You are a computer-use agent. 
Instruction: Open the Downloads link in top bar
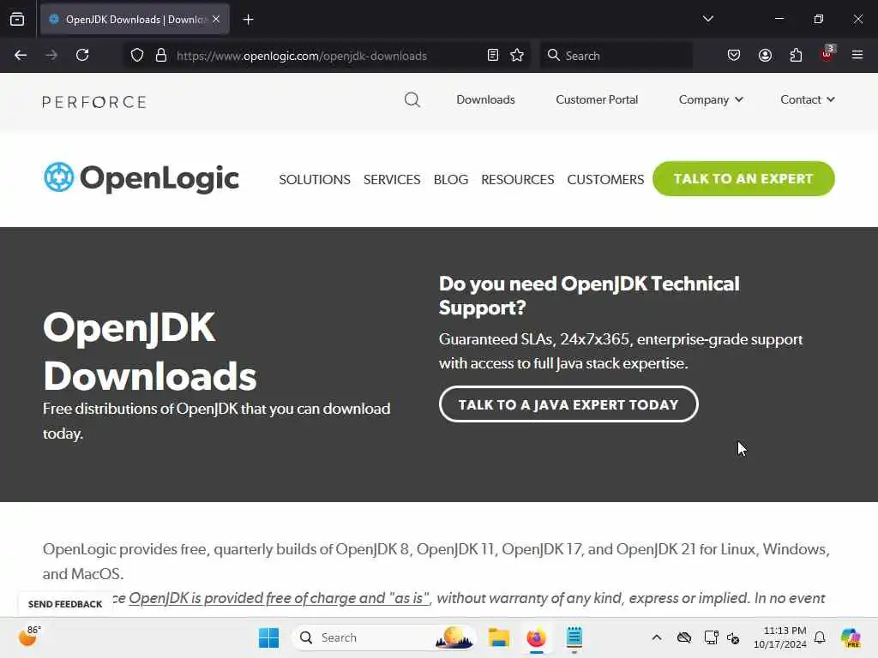point(485,99)
